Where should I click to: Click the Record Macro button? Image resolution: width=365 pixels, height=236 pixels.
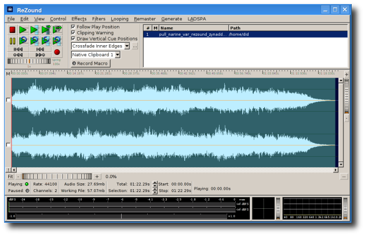tap(90, 63)
